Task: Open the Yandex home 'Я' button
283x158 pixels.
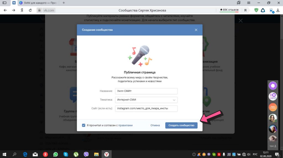Action: (22, 10)
